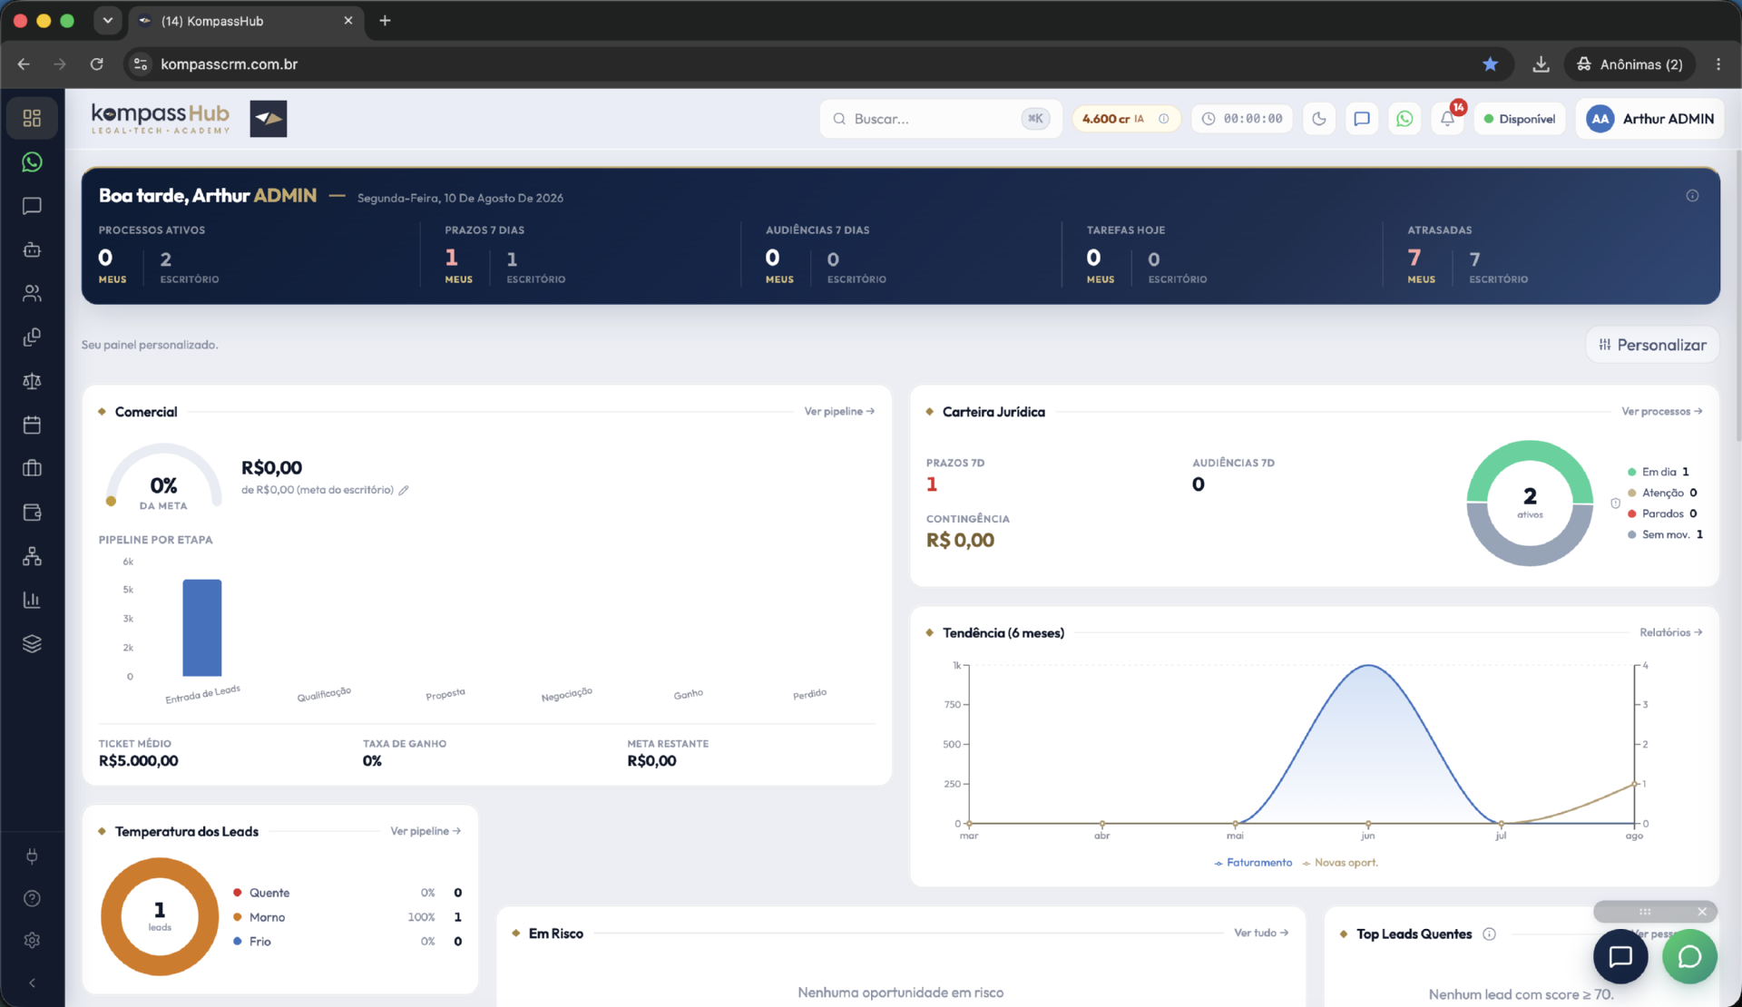Open Ver tudo link in Em Risco
This screenshot has width=1742, height=1007.
[x=1261, y=933]
